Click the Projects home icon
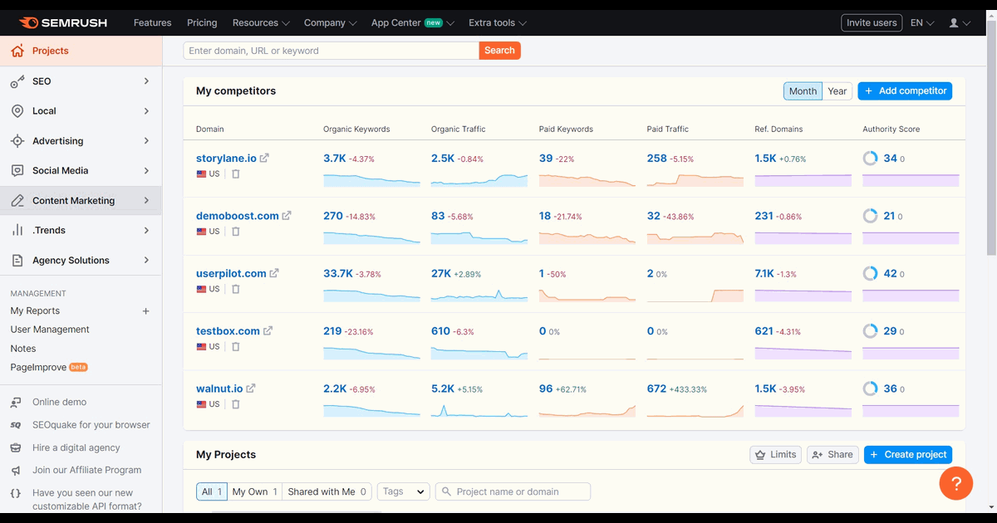The height and width of the screenshot is (523, 997). 17,51
